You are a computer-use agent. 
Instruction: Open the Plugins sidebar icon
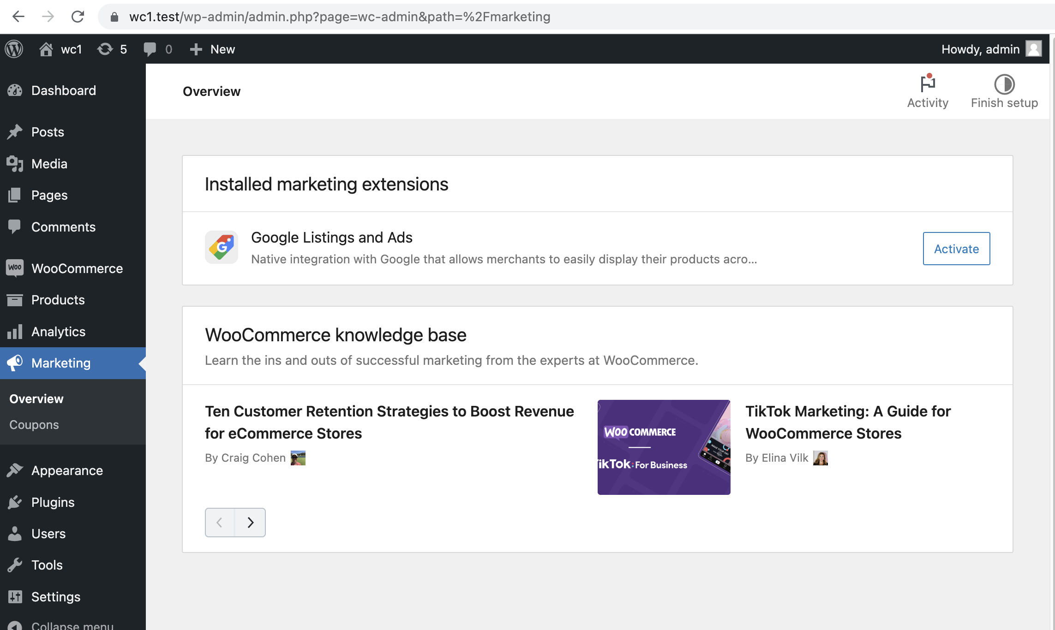[14, 502]
